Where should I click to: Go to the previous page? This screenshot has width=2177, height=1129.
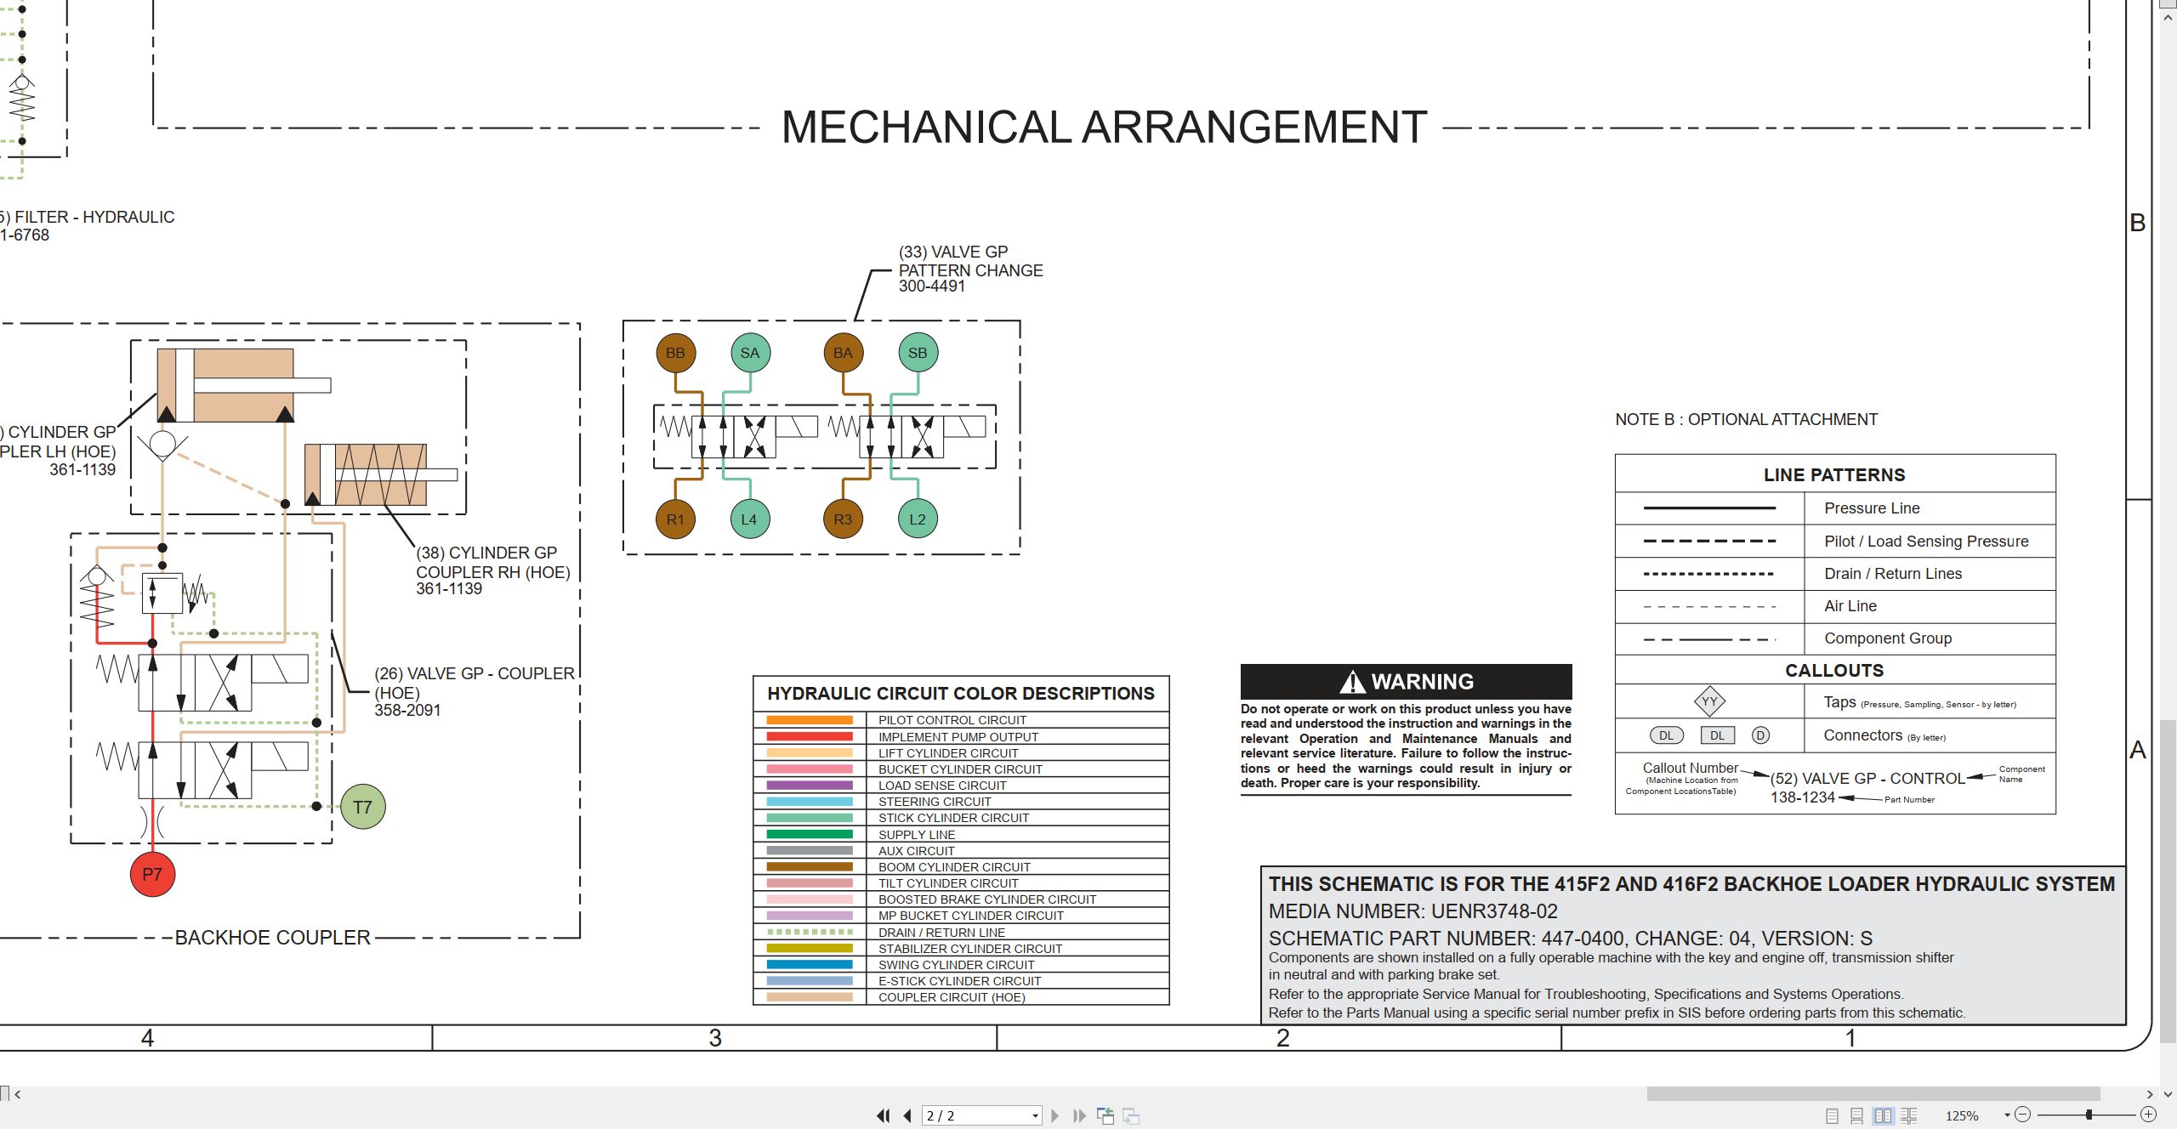click(x=907, y=1115)
